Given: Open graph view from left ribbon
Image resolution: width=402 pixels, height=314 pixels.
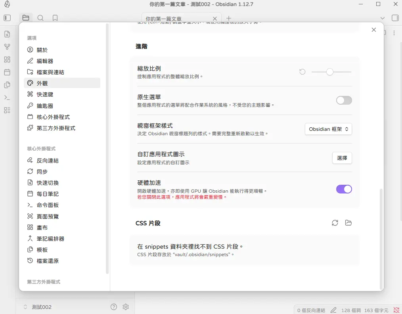Looking at the screenshot, I should pyautogui.click(x=7, y=47).
